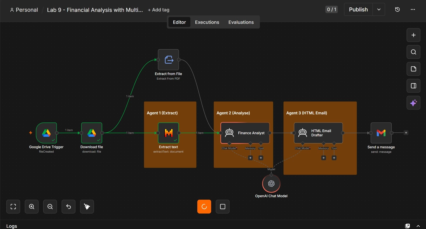Click the add node plus button

pos(413,35)
